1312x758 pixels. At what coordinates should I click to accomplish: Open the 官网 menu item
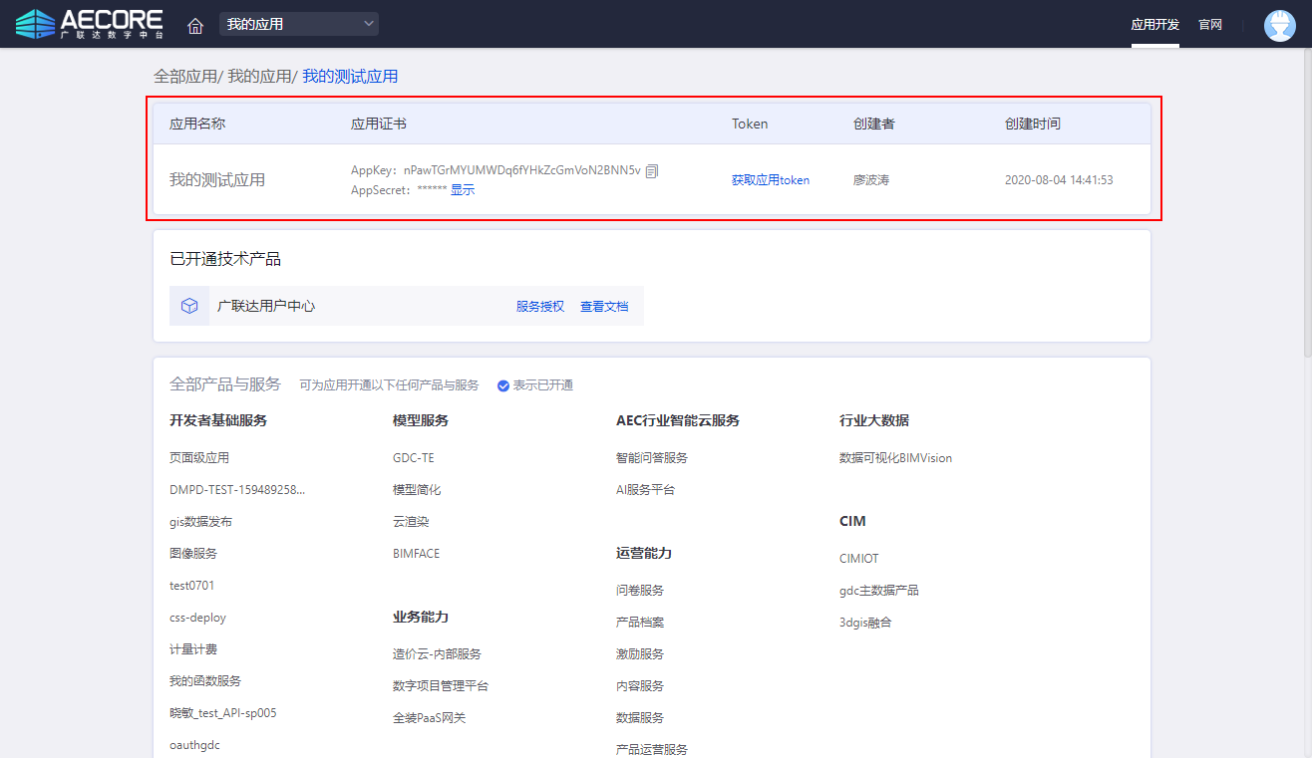[1210, 25]
